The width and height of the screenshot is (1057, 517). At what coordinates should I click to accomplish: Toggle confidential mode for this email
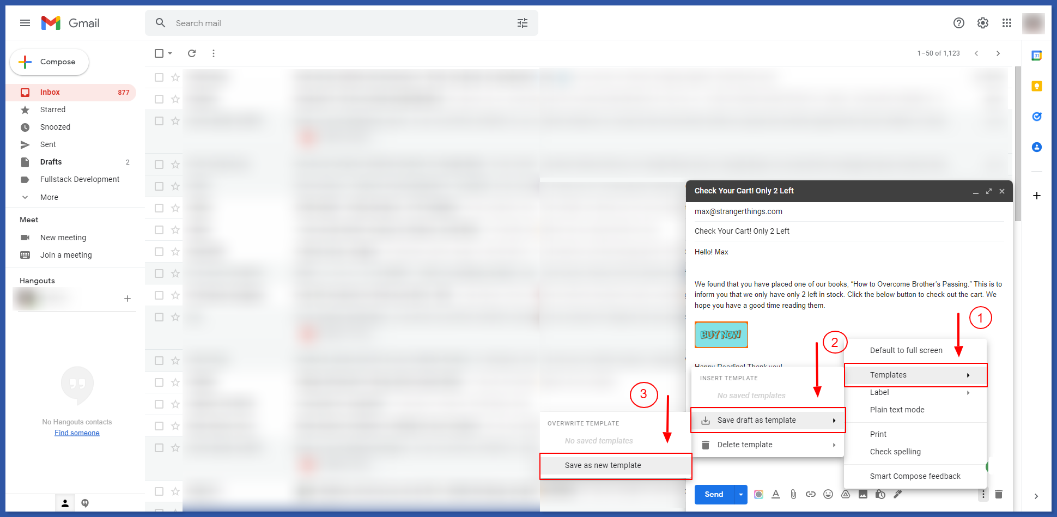880,494
